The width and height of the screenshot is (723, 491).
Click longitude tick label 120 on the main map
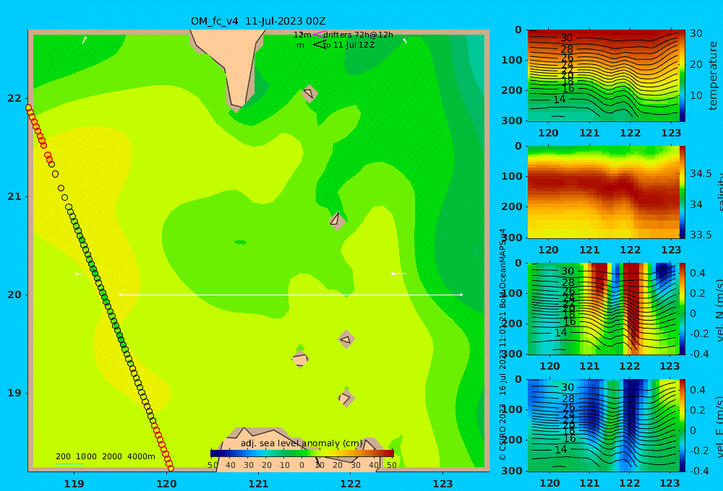tap(166, 484)
